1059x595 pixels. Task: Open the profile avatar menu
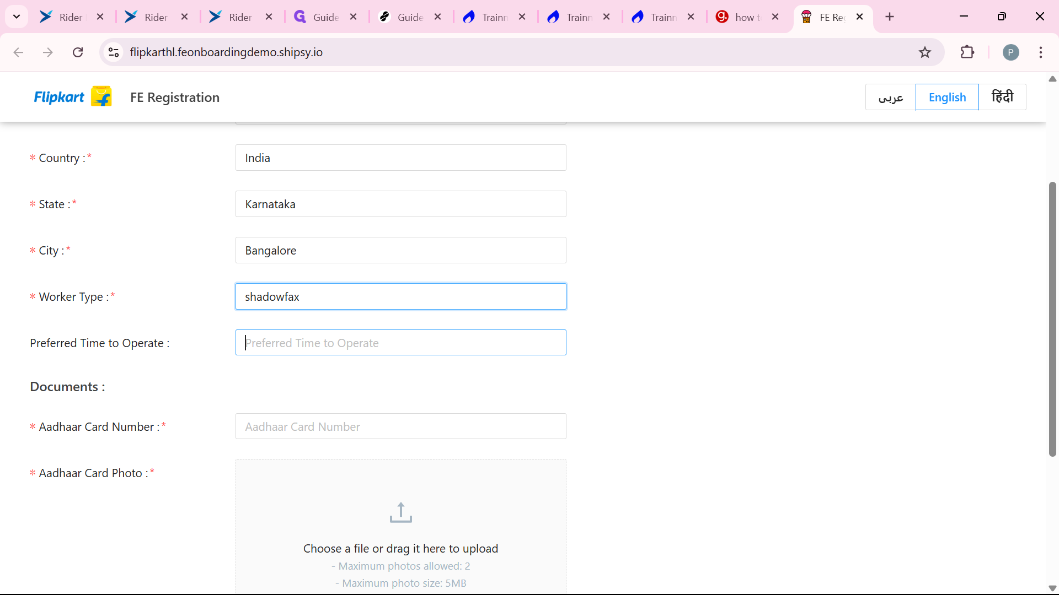1010,52
